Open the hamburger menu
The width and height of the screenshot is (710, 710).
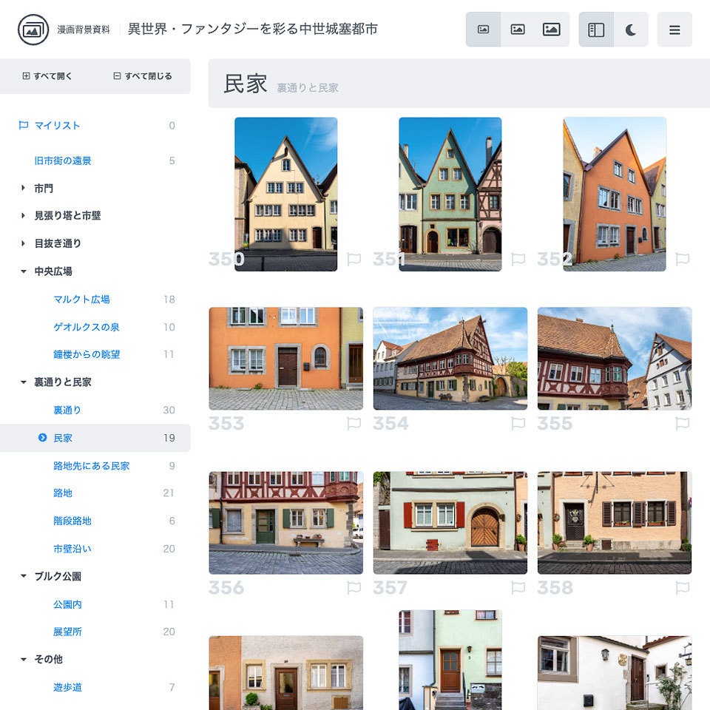point(675,29)
